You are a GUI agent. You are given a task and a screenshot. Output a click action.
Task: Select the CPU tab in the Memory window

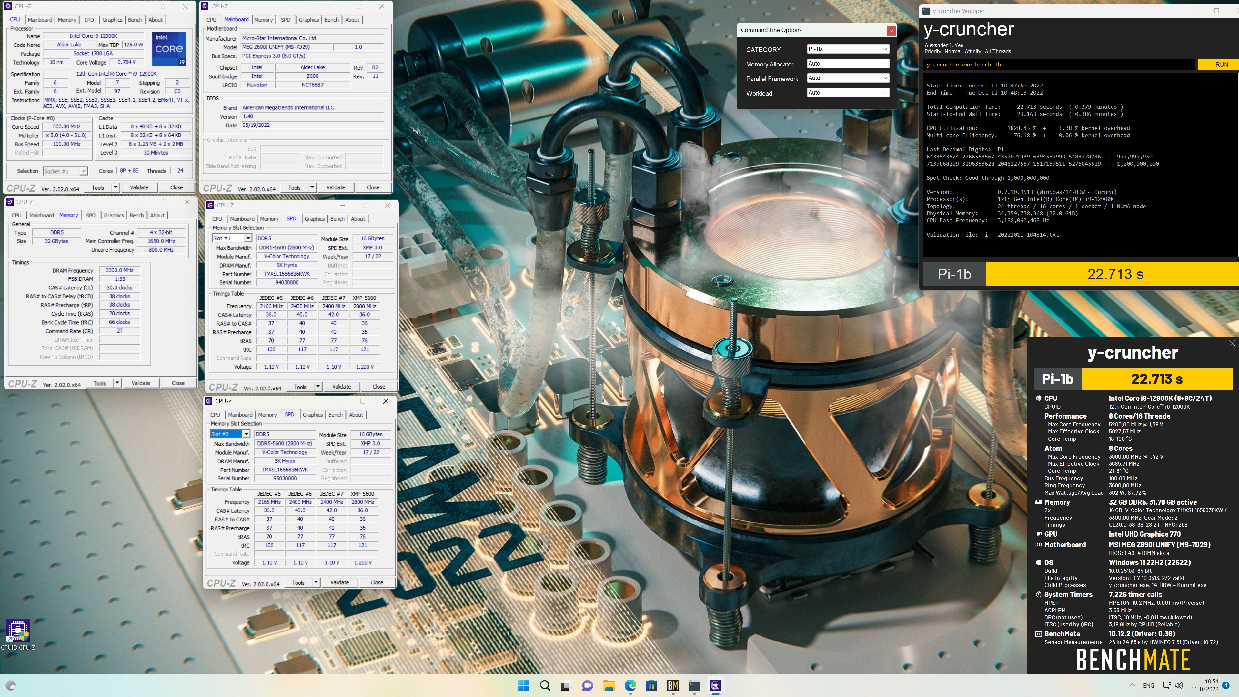16,215
